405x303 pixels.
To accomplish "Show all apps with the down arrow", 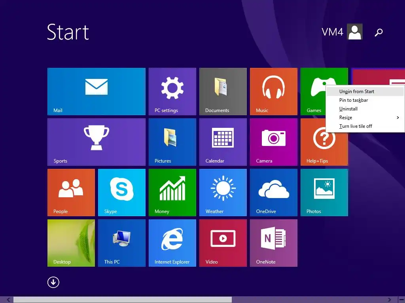I will tap(53, 282).
